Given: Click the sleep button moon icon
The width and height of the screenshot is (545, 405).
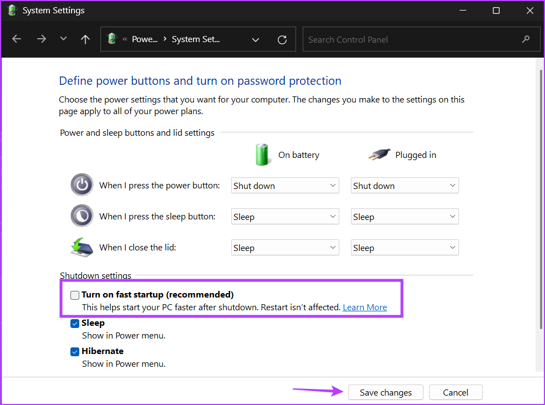Looking at the screenshot, I should point(82,216).
